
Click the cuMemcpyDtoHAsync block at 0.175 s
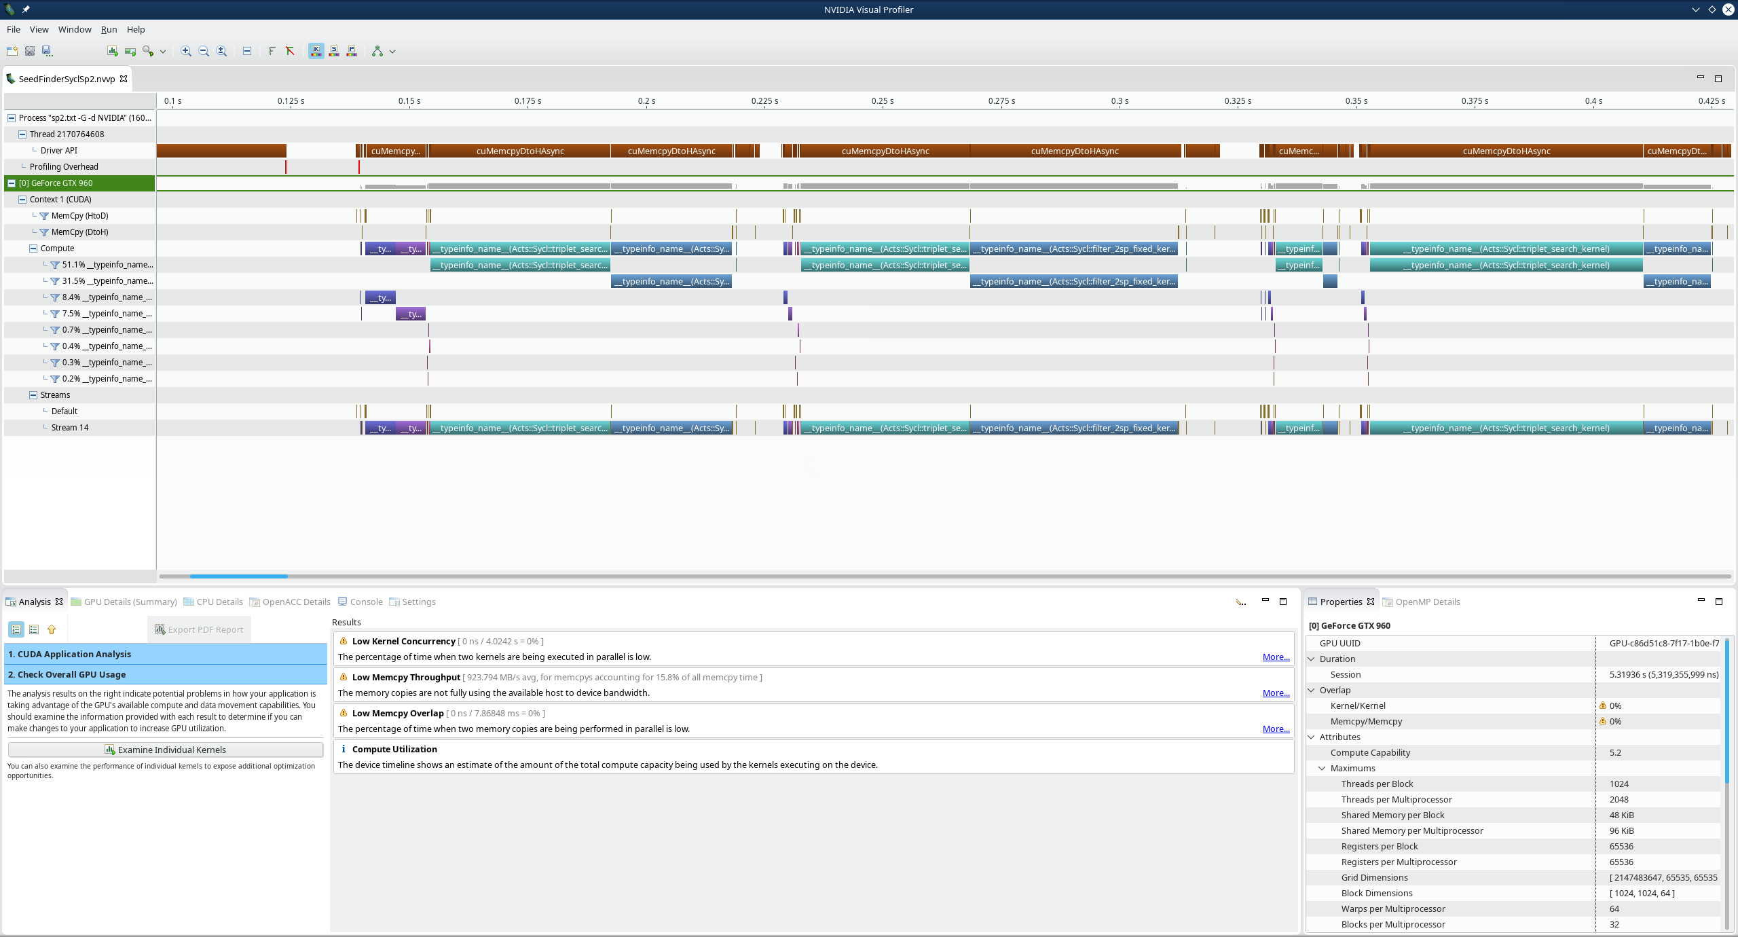pyautogui.click(x=520, y=151)
